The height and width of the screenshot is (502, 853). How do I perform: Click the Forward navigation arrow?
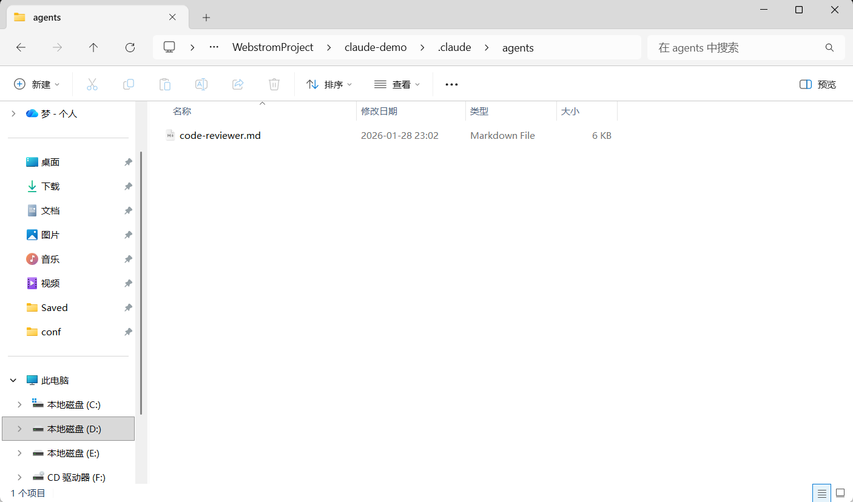tap(58, 47)
